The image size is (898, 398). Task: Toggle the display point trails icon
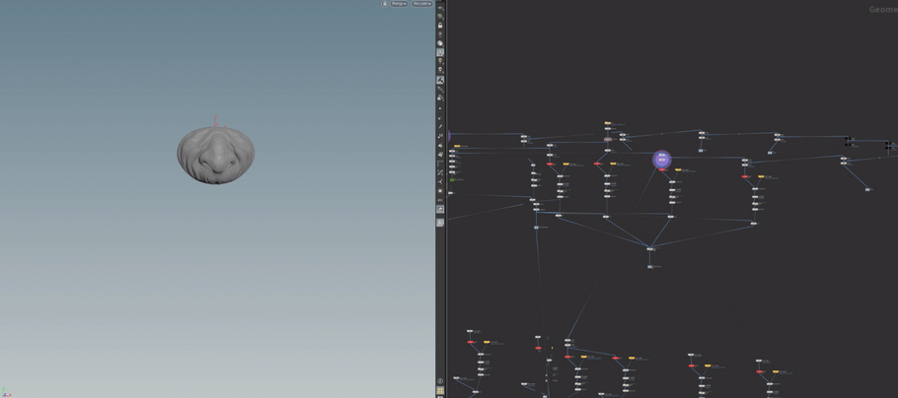click(440, 126)
